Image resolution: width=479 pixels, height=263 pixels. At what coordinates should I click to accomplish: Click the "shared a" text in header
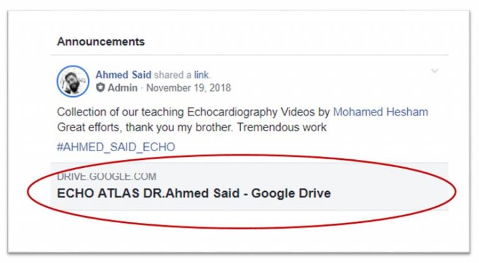coord(173,74)
